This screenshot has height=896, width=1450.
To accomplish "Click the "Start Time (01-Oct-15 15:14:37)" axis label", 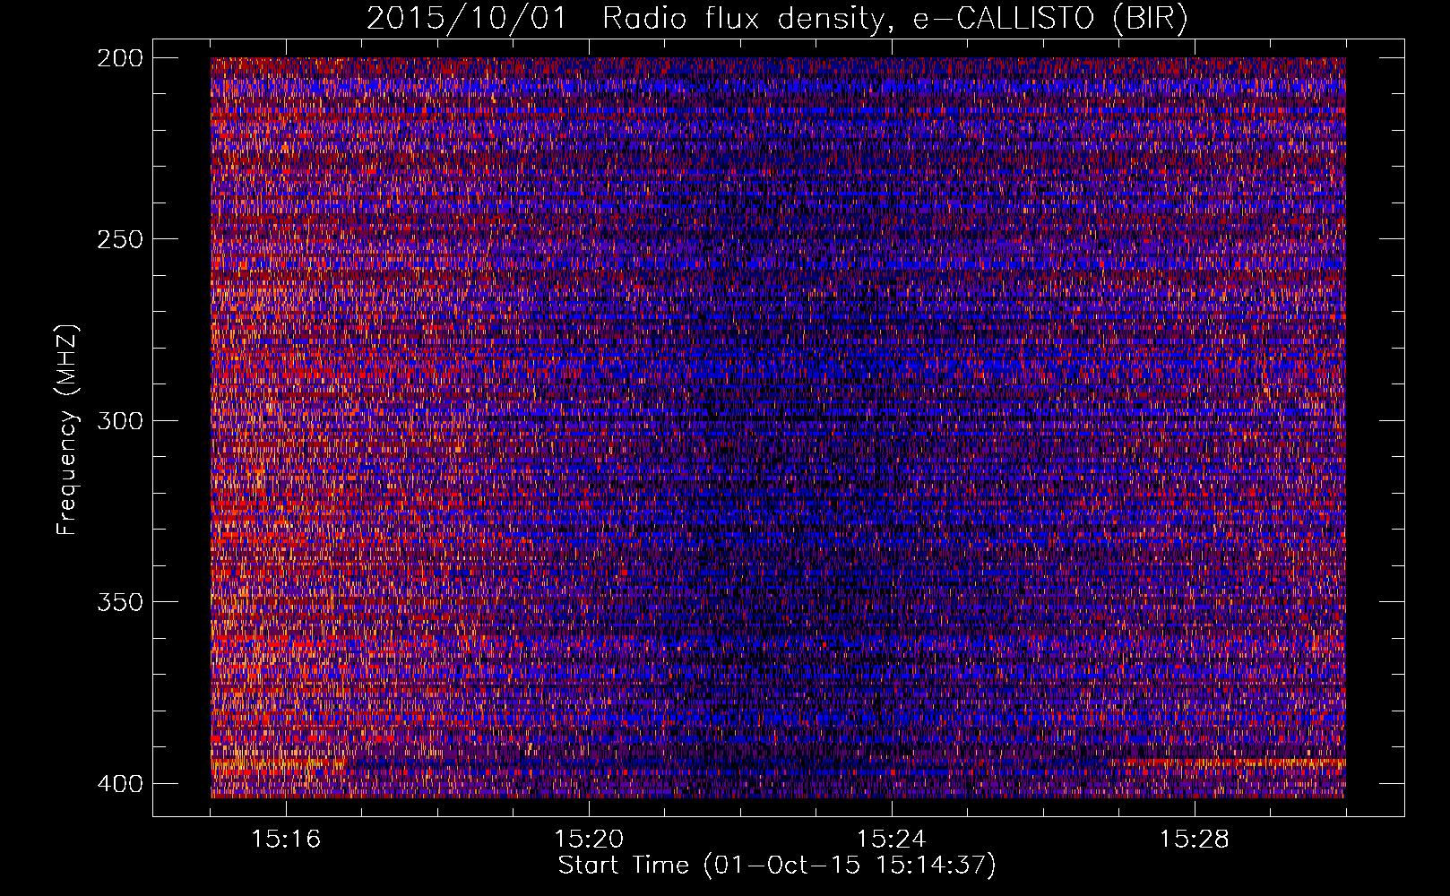I will [x=777, y=866].
